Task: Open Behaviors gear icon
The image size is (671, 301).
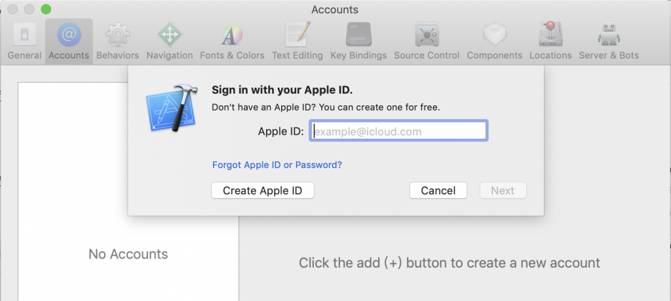Action: pos(118,35)
